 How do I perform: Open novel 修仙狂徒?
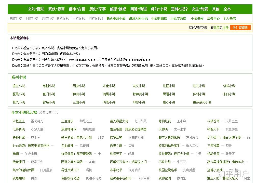165,121
